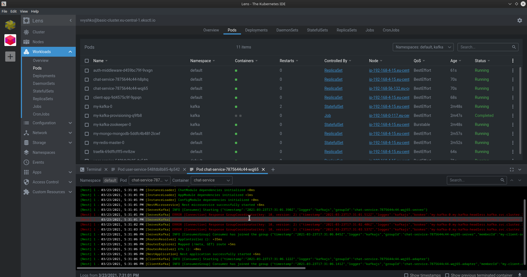
Task: Check the my-kafka-zookeeper-0 pod checkbox
Action: pyautogui.click(x=87, y=125)
